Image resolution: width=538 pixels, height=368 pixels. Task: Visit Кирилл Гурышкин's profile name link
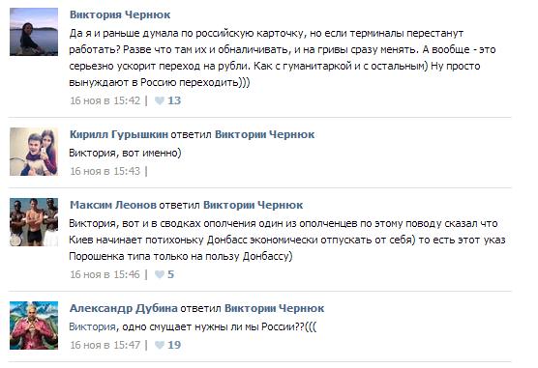point(119,134)
